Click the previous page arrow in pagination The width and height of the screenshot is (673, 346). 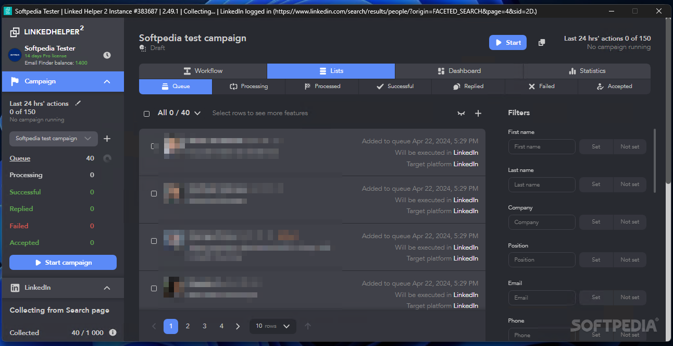(x=154, y=326)
